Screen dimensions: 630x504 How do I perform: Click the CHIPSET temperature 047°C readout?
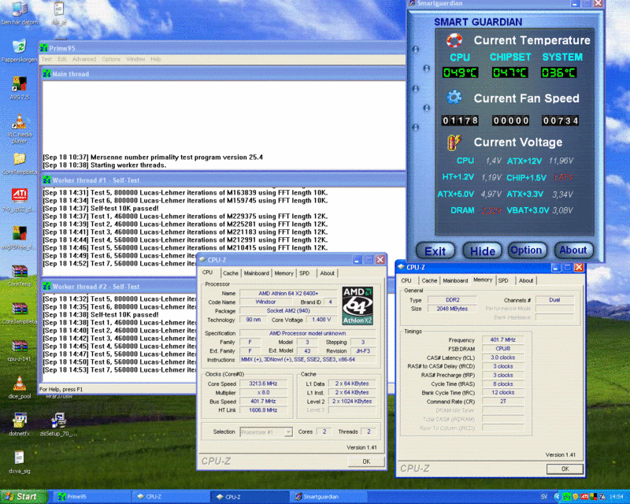[510, 72]
